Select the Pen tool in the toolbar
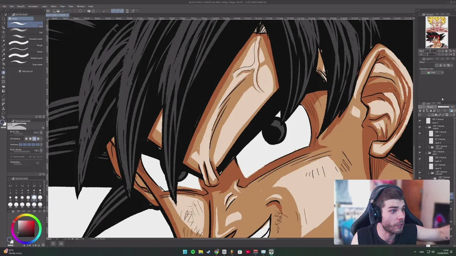Image resolution: width=456 pixels, height=256 pixels. point(3,50)
